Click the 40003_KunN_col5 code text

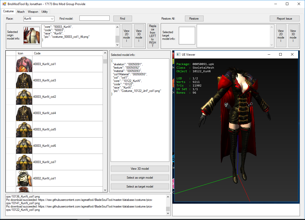pos(44,129)
